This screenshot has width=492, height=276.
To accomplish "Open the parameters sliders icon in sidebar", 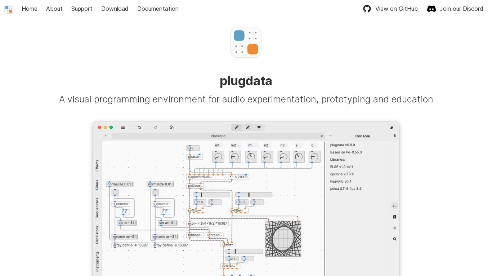I will coord(395,228).
